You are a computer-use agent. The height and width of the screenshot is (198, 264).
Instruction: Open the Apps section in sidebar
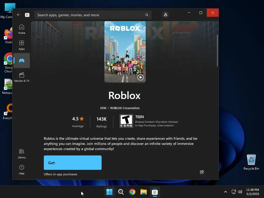tap(22, 45)
